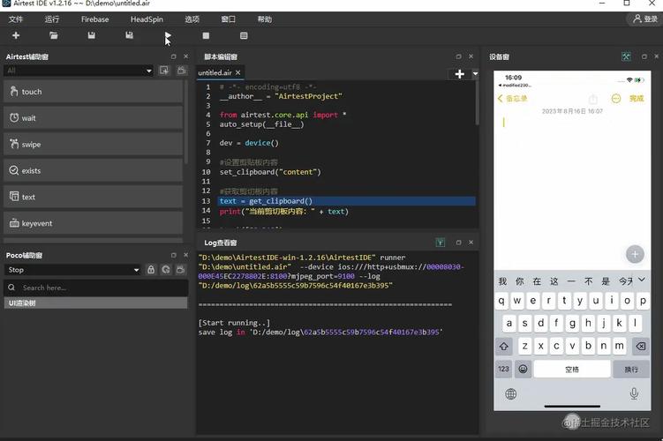Expand keyboard suggestions chevron
Screen dimensions: 663x441
tap(642, 280)
